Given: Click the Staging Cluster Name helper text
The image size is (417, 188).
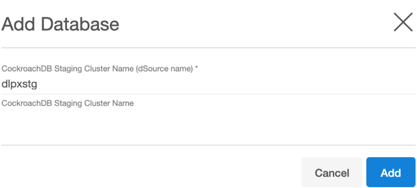Looking at the screenshot, I should click(x=68, y=104).
